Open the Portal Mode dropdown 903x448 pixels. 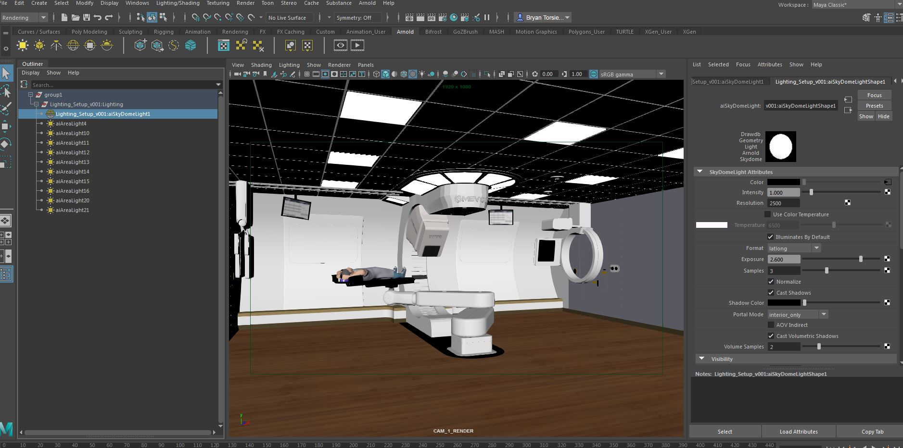(823, 314)
